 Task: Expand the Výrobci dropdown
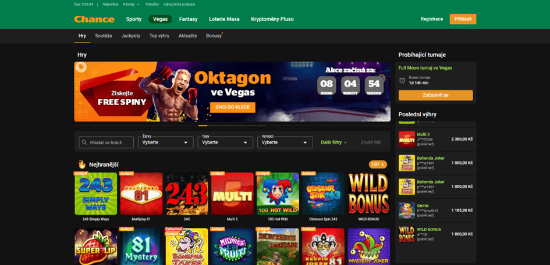285,142
